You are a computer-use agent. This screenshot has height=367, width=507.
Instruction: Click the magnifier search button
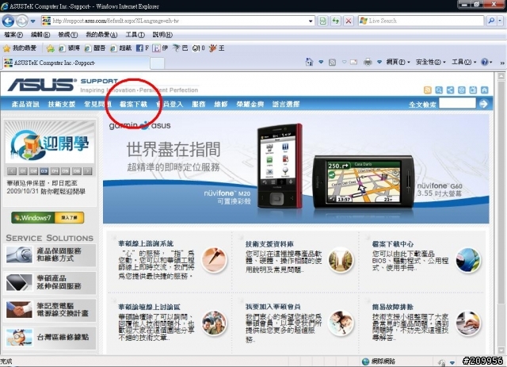[491, 21]
